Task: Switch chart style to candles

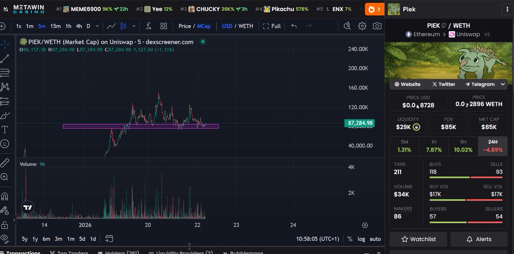Action: (x=124, y=26)
